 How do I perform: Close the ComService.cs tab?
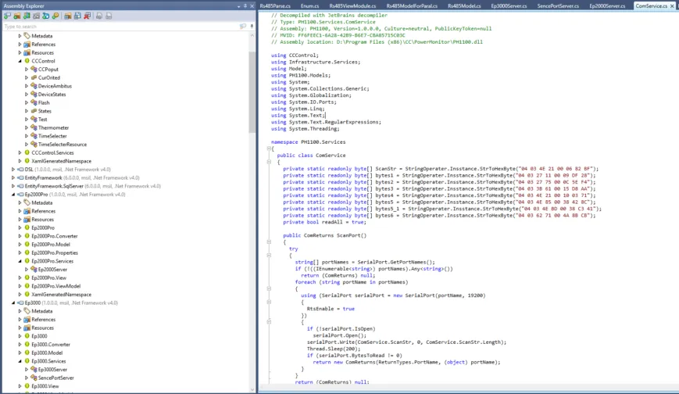click(672, 6)
